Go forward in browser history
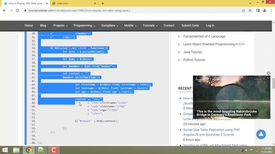Viewport: 275px width, 154px height. (x=11, y=10)
